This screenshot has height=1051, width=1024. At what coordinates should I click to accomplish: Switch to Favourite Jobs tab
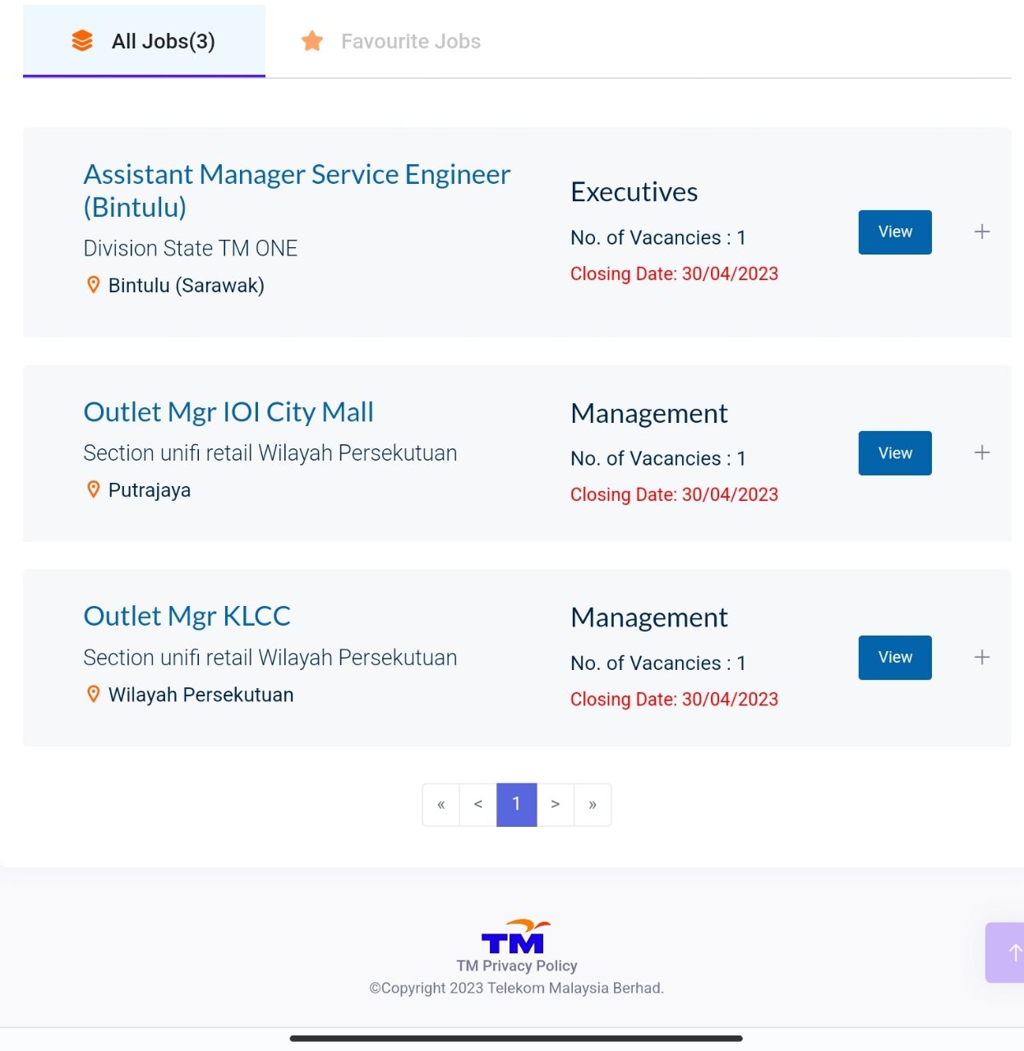pos(391,41)
